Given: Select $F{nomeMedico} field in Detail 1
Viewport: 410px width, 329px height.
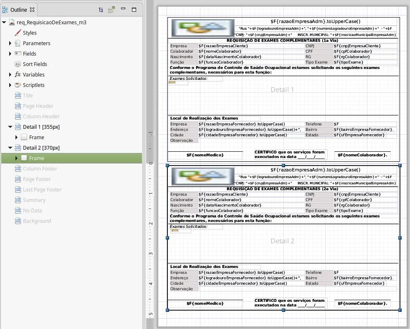Looking at the screenshot, I should coord(205,155).
